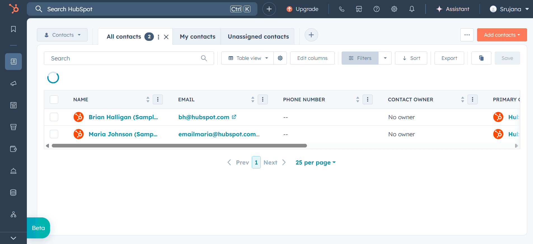Viewport: 533px width, 244px height.
Task: Sort by Contact Owner column arrows
Action: [x=462, y=100]
